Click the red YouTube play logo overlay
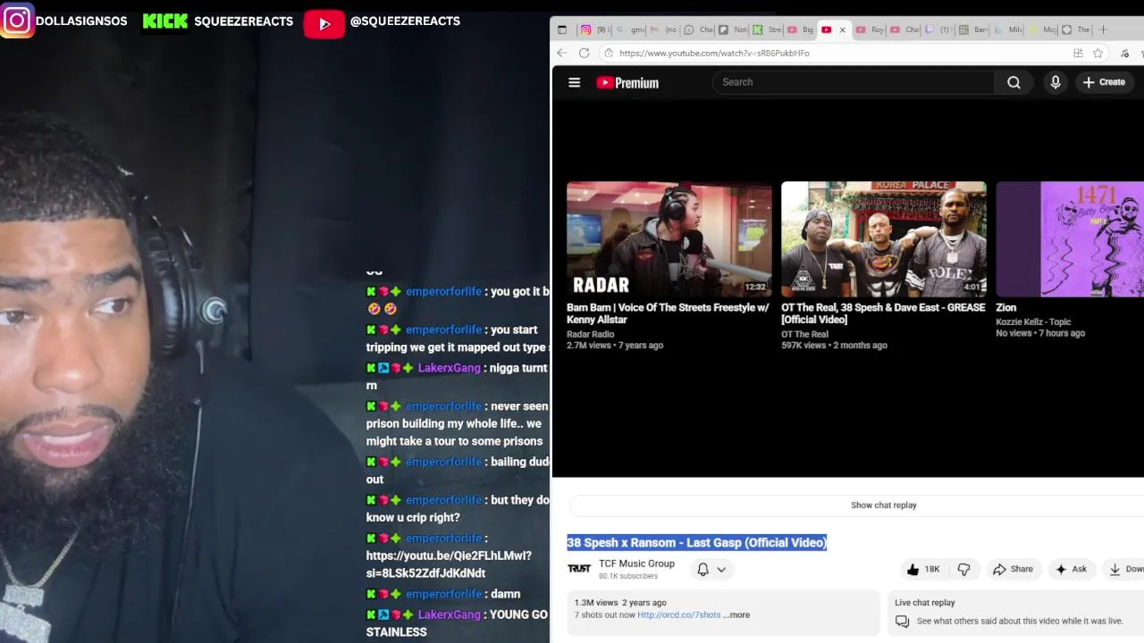Image resolution: width=1144 pixels, height=643 pixels. click(x=324, y=23)
